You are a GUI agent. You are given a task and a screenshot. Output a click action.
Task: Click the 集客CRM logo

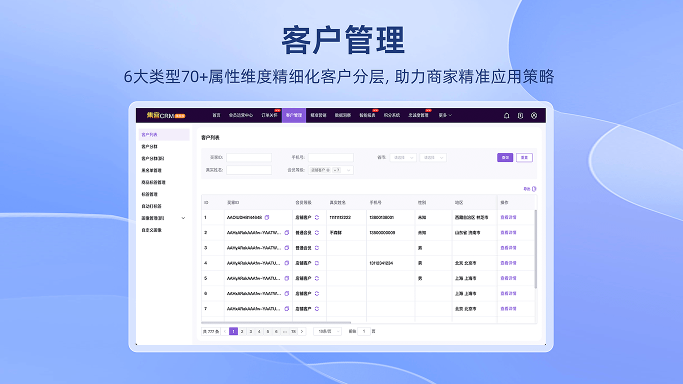pyautogui.click(x=166, y=115)
